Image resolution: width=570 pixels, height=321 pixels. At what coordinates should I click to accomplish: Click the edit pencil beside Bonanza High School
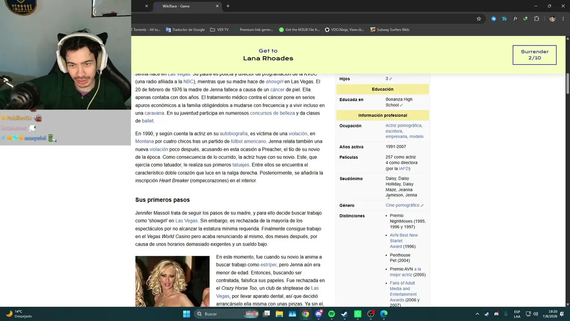point(401,105)
